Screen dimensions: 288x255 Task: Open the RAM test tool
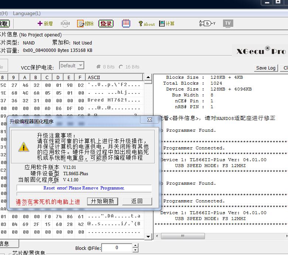(65, 24)
